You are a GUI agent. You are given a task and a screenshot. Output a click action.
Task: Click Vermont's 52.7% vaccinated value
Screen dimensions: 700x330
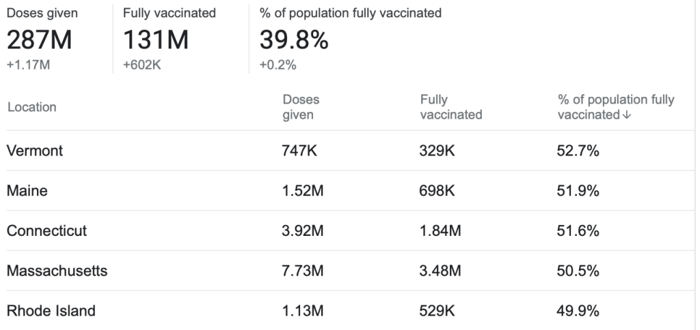coord(578,151)
